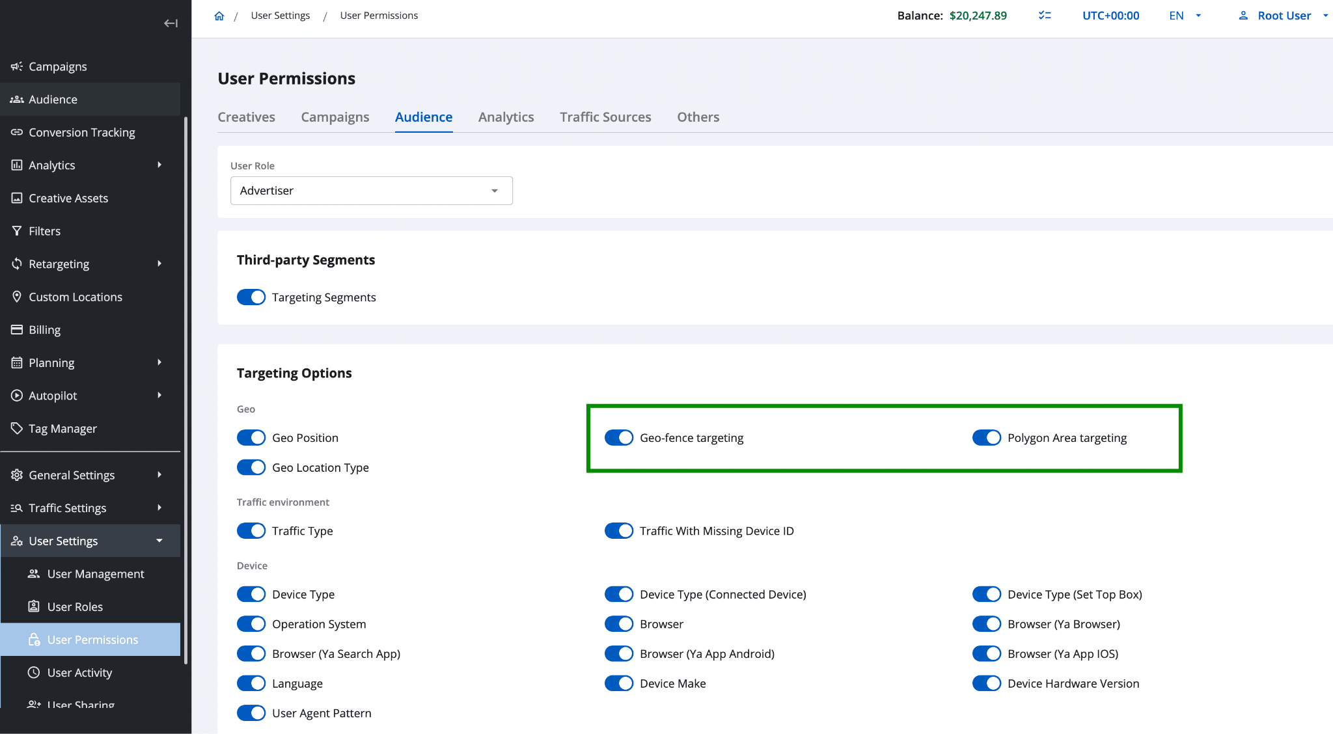Click the Root User profile icon
The height and width of the screenshot is (734, 1333).
pyautogui.click(x=1243, y=16)
